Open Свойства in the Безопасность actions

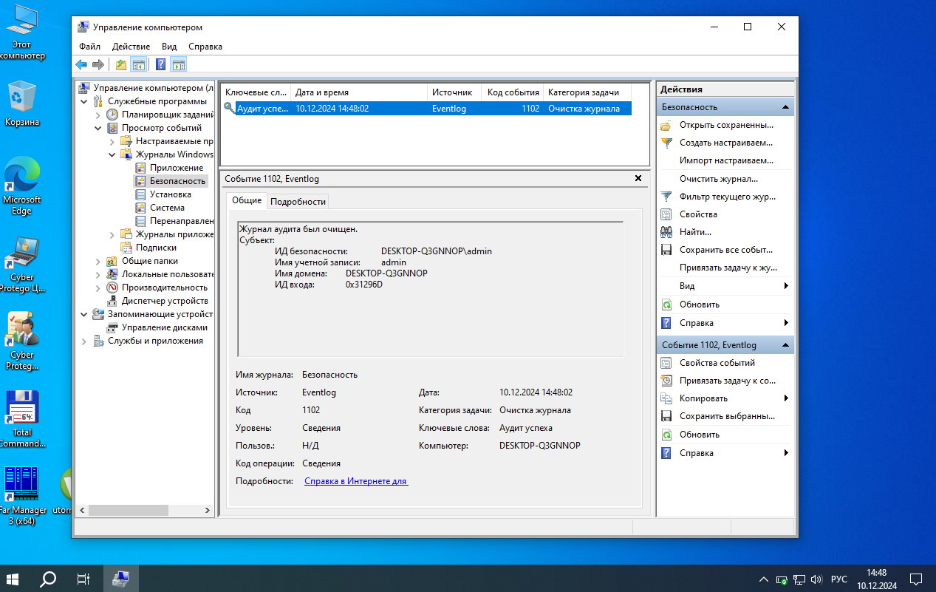pyautogui.click(x=698, y=214)
